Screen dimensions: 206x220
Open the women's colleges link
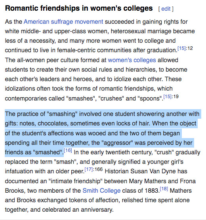[132, 60]
